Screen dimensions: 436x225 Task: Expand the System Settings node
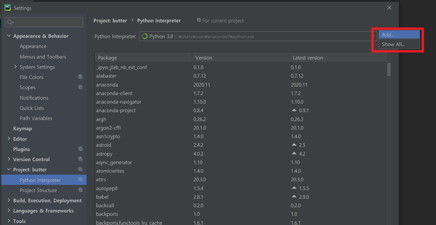click(15, 67)
